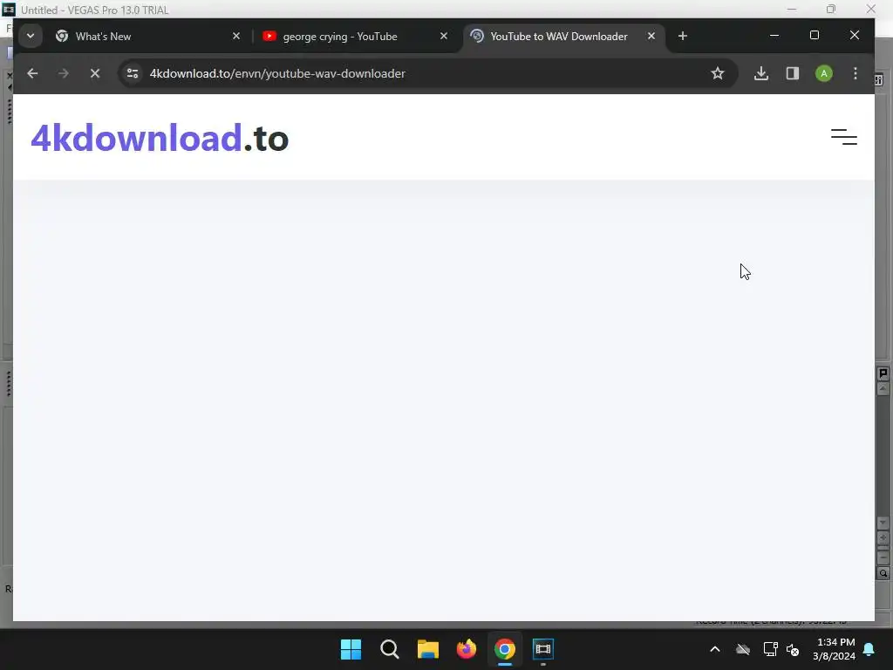Close the YouTube to WAV Downloader tab

[x=651, y=36]
